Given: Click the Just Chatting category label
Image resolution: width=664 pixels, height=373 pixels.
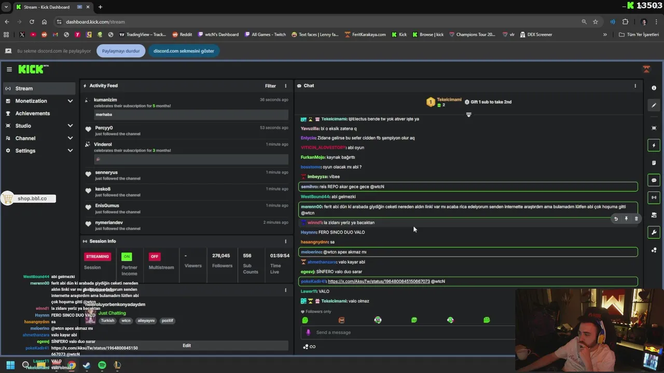Looking at the screenshot, I should pos(112,313).
